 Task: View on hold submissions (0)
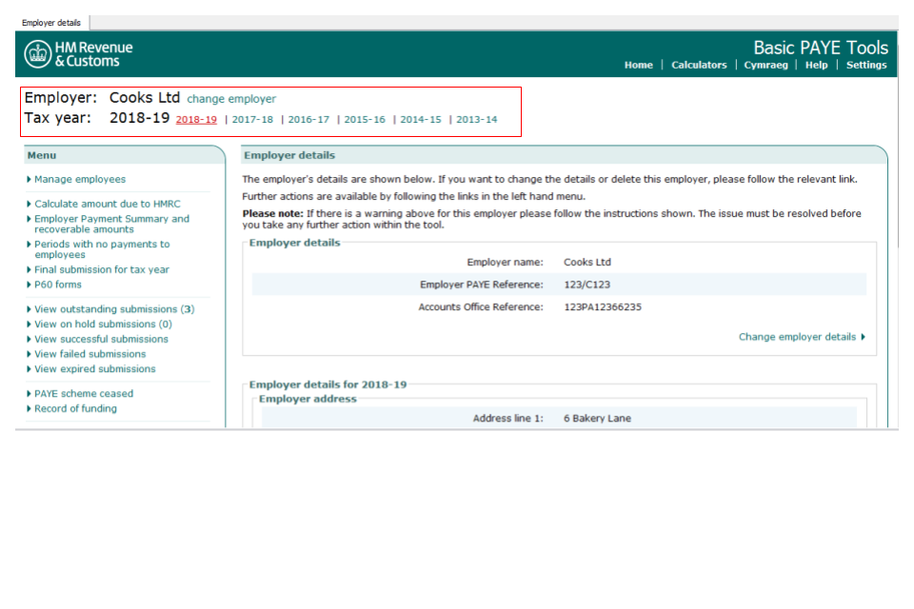[x=103, y=324]
